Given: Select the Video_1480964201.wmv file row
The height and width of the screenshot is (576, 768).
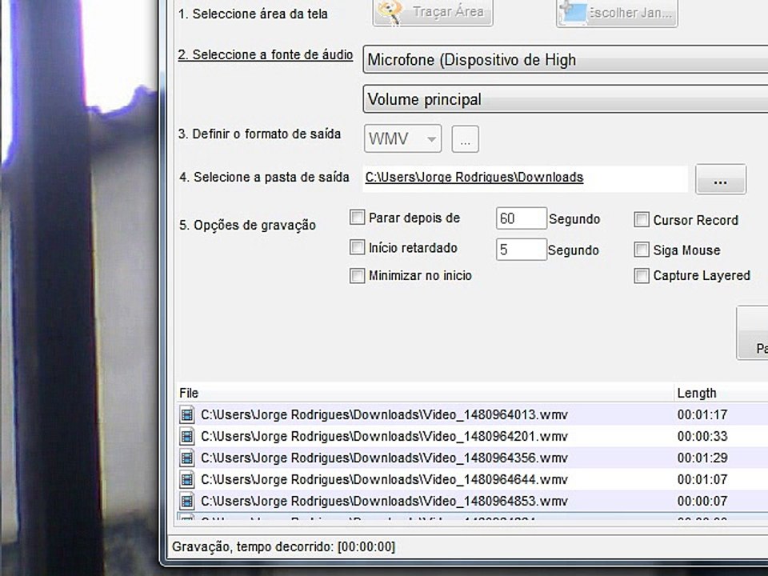Looking at the screenshot, I should click(x=472, y=436).
